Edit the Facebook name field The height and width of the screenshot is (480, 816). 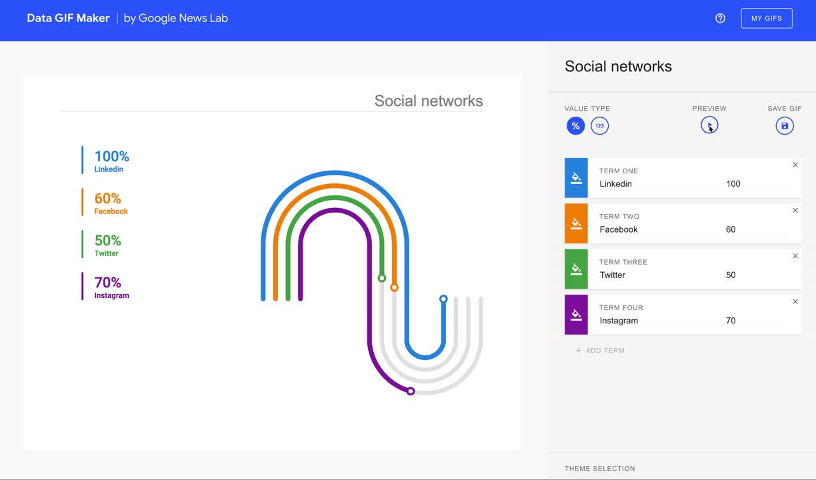pyautogui.click(x=657, y=229)
